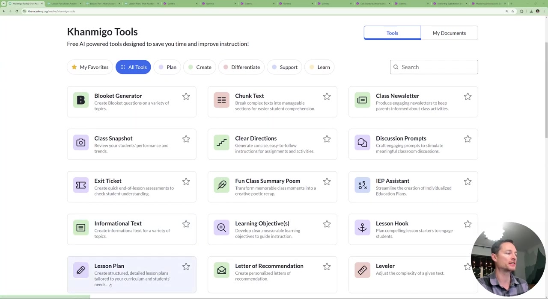Favorite the Learning Objective(s) tool

(x=327, y=224)
